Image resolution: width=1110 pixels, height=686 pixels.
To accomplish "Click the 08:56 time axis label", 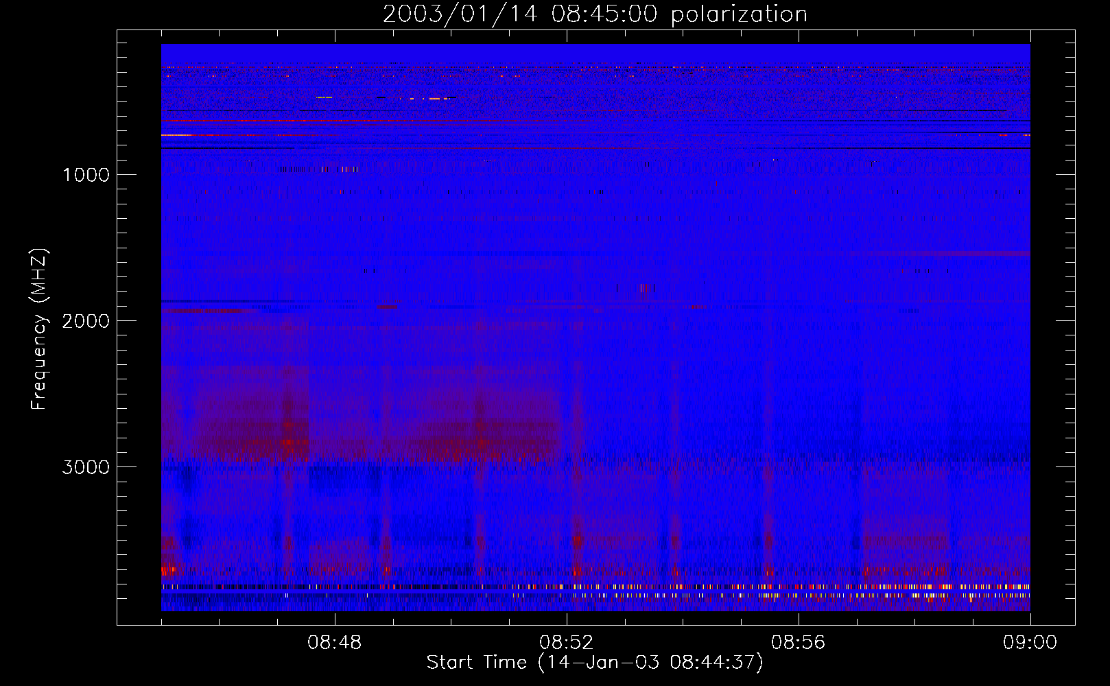I will (799, 643).
